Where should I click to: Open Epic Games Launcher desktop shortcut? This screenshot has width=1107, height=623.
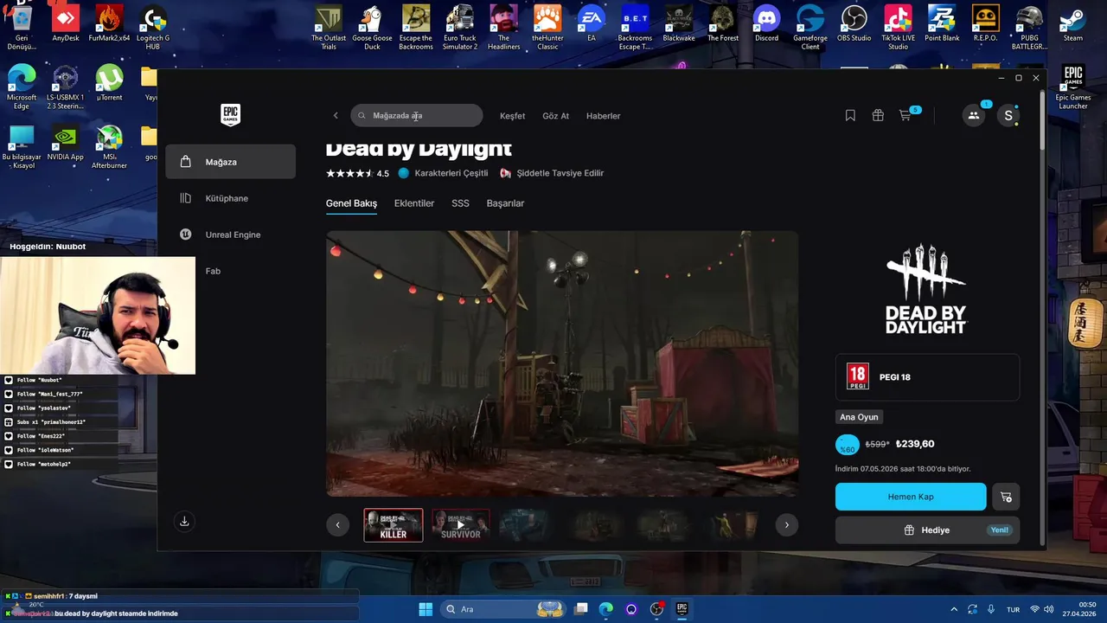[1073, 87]
